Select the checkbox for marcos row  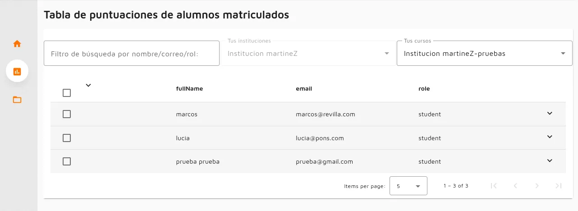point(67,114)
